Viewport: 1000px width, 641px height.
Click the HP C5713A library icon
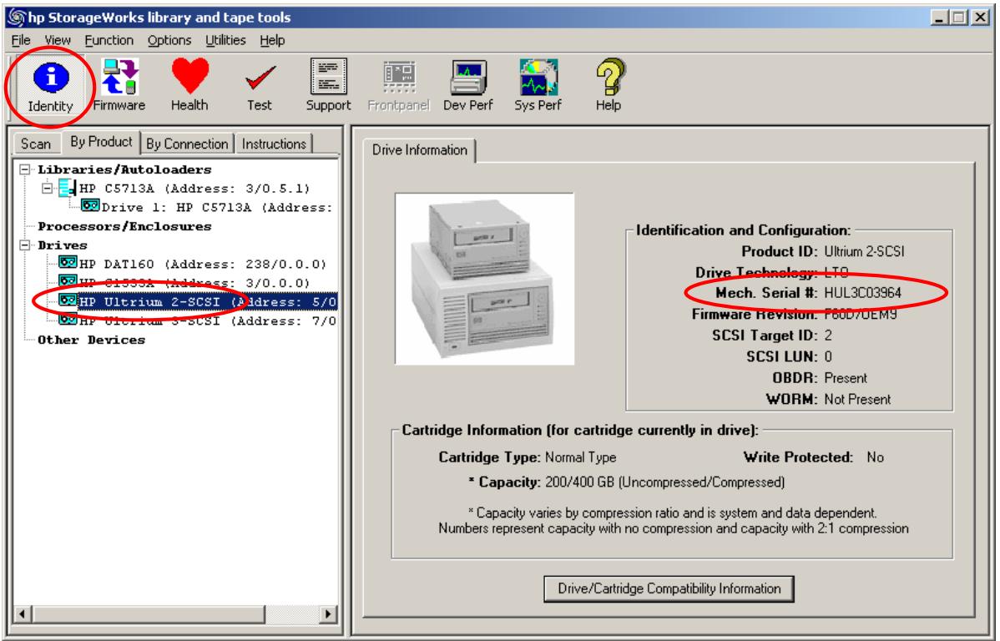click(x=67, y=188)
